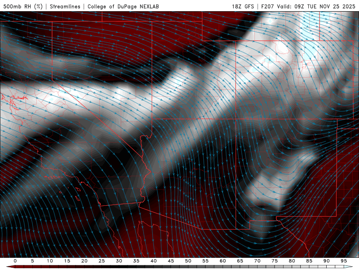Click the "45" label on the color scale
The width and height of the screenshot is (359, 269).
click(x=171, y=261)
